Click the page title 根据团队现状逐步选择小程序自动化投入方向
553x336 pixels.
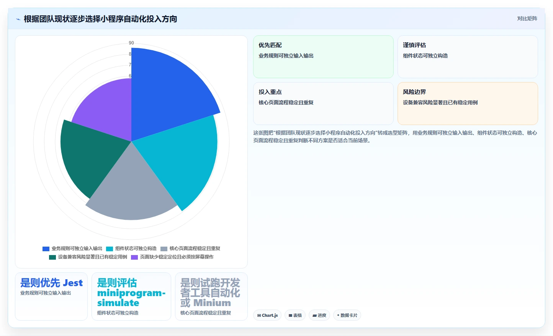[100, 19]
